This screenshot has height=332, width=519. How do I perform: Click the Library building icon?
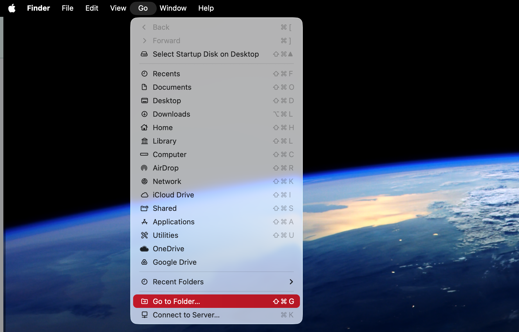coord(144,141)
